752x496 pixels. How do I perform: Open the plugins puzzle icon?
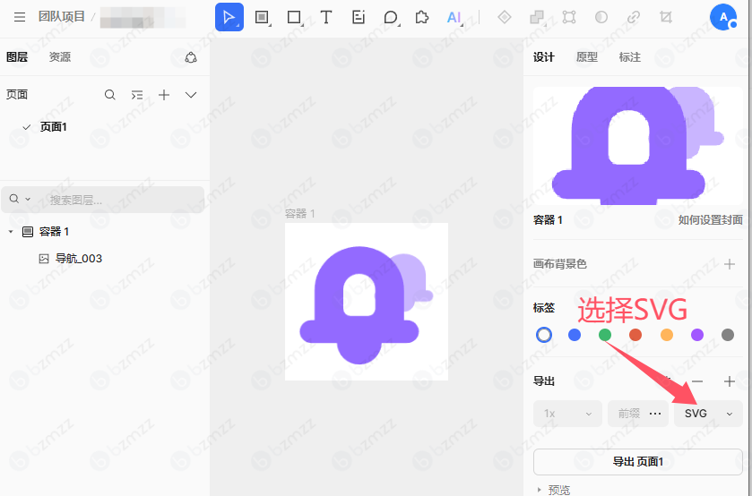click(422, 17)
